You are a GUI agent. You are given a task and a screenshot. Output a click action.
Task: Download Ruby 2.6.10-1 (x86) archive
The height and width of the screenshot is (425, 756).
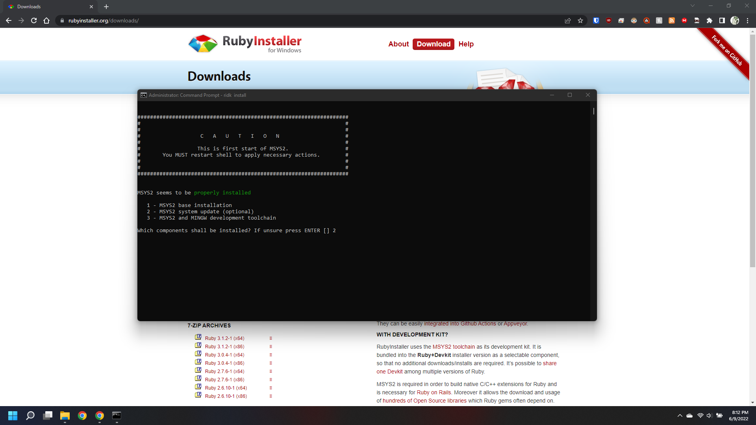226,396
